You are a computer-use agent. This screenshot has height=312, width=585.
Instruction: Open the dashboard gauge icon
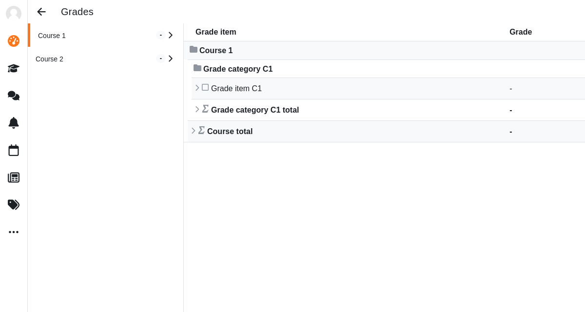14,41
